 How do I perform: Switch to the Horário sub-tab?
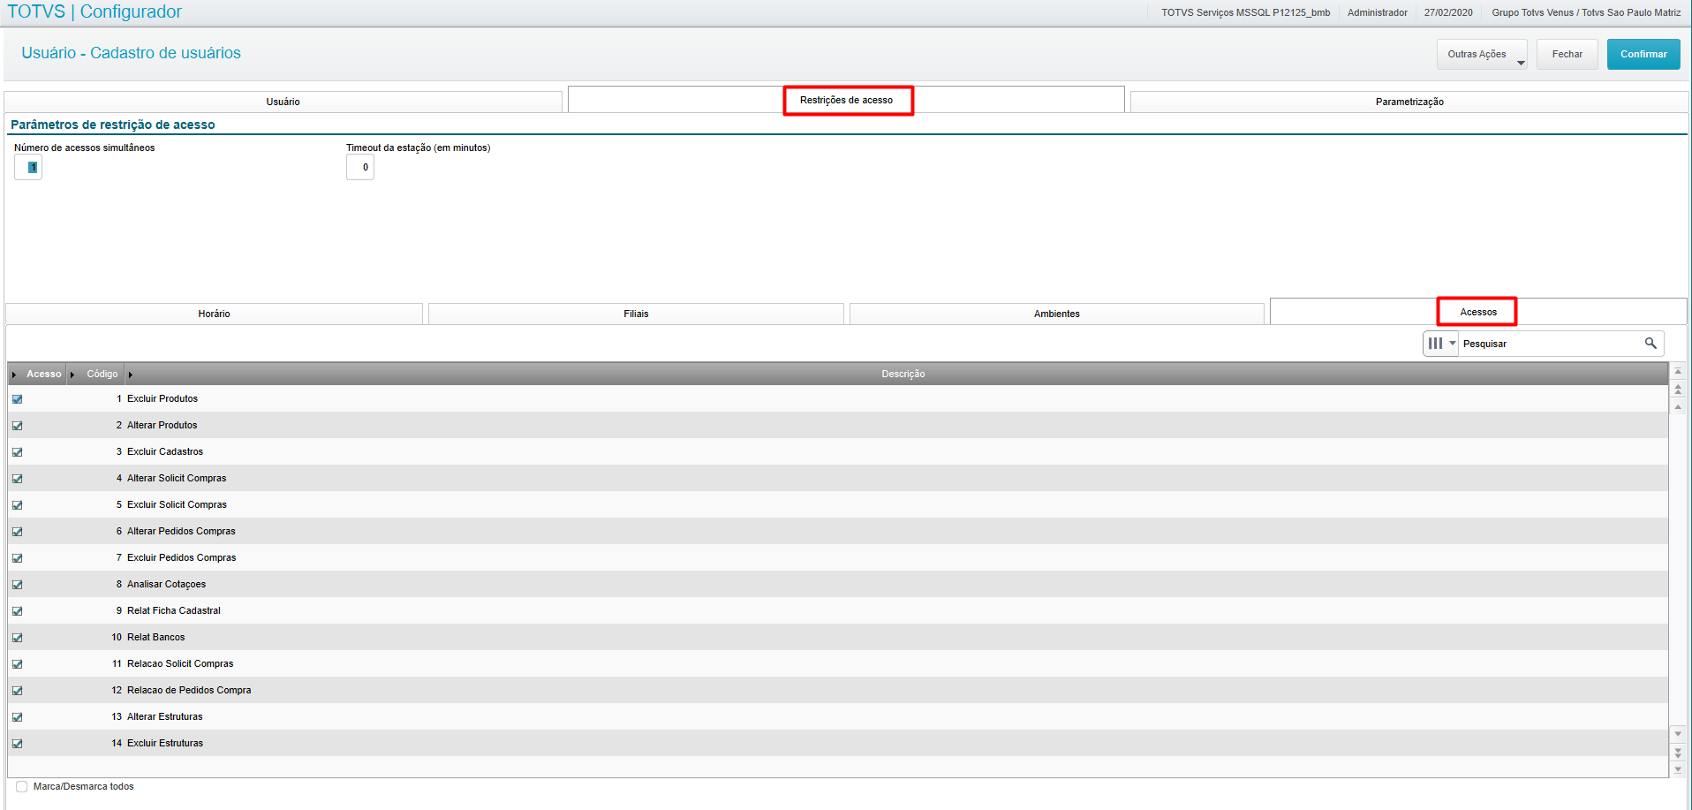[x=214, y=314]
